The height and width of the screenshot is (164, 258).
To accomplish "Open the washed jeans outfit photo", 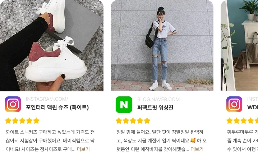I will (x=162, y=45).
